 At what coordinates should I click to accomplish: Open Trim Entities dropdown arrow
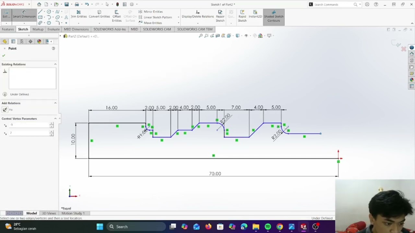[x=79, y=23]
